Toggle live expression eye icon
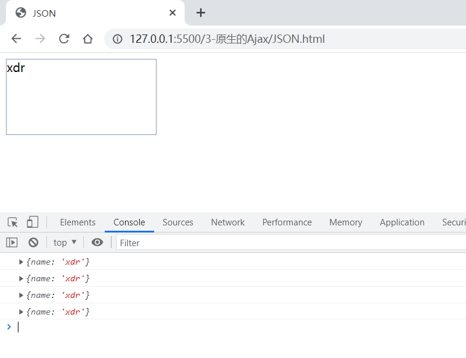The height and width of the screenshot is (358, 466). click(97, 242)
